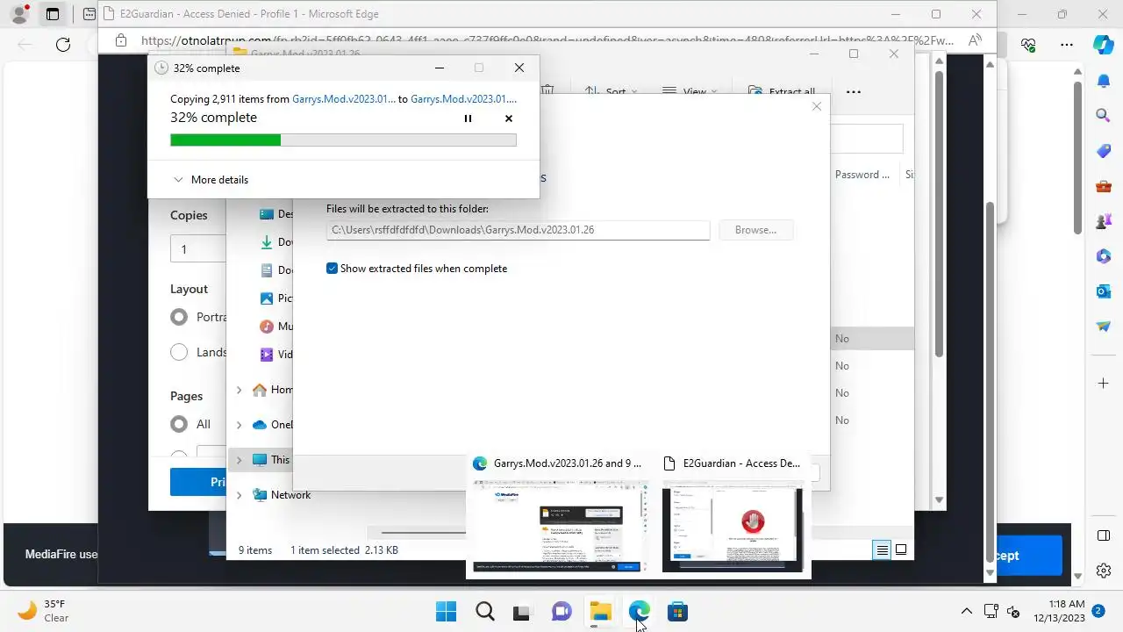
Task: Open the destination Garrys.Mod link in copy dialog
Action: pyautogui.click(x=463, y=99)
